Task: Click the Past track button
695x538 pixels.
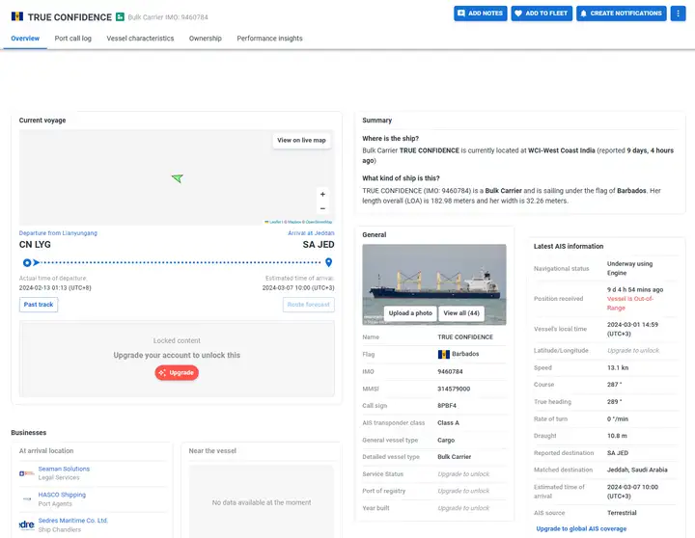Action: click(x=39, y=305)
